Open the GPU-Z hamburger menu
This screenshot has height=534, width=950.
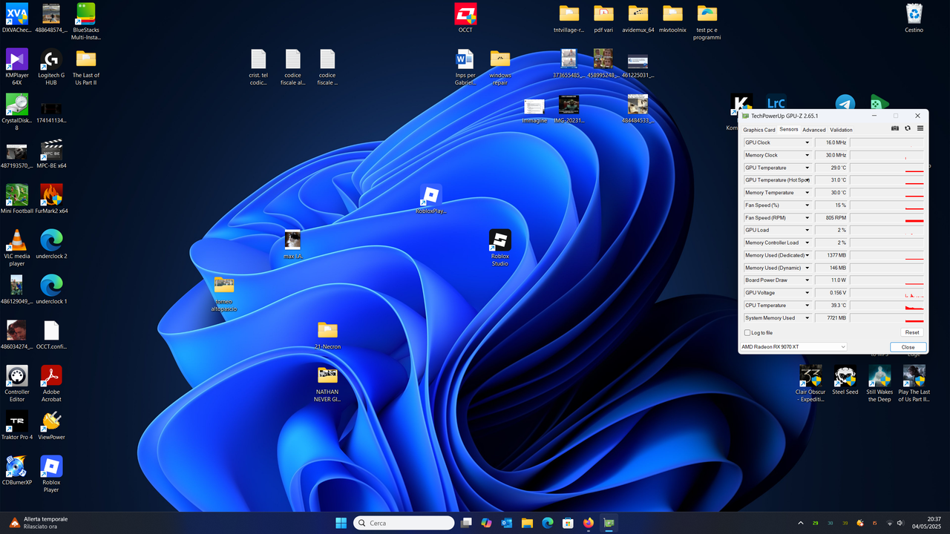click(x=920, y=128)
